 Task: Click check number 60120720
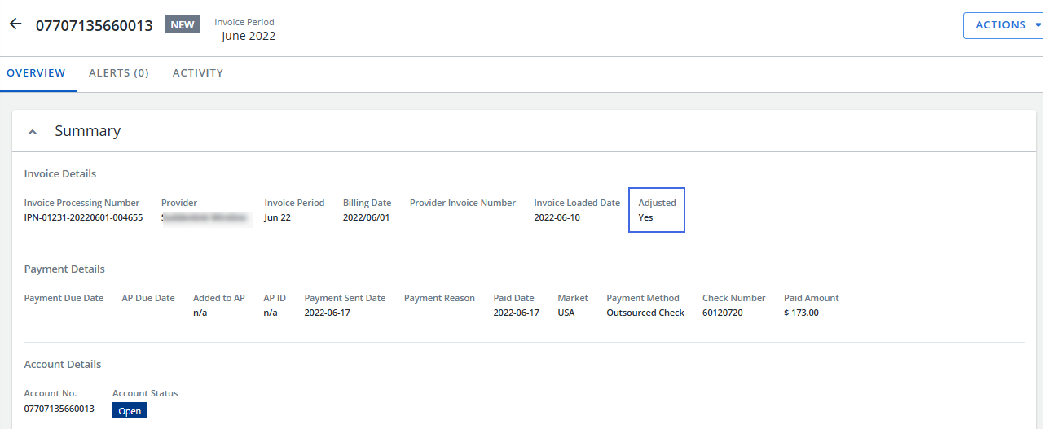[723, 313]
